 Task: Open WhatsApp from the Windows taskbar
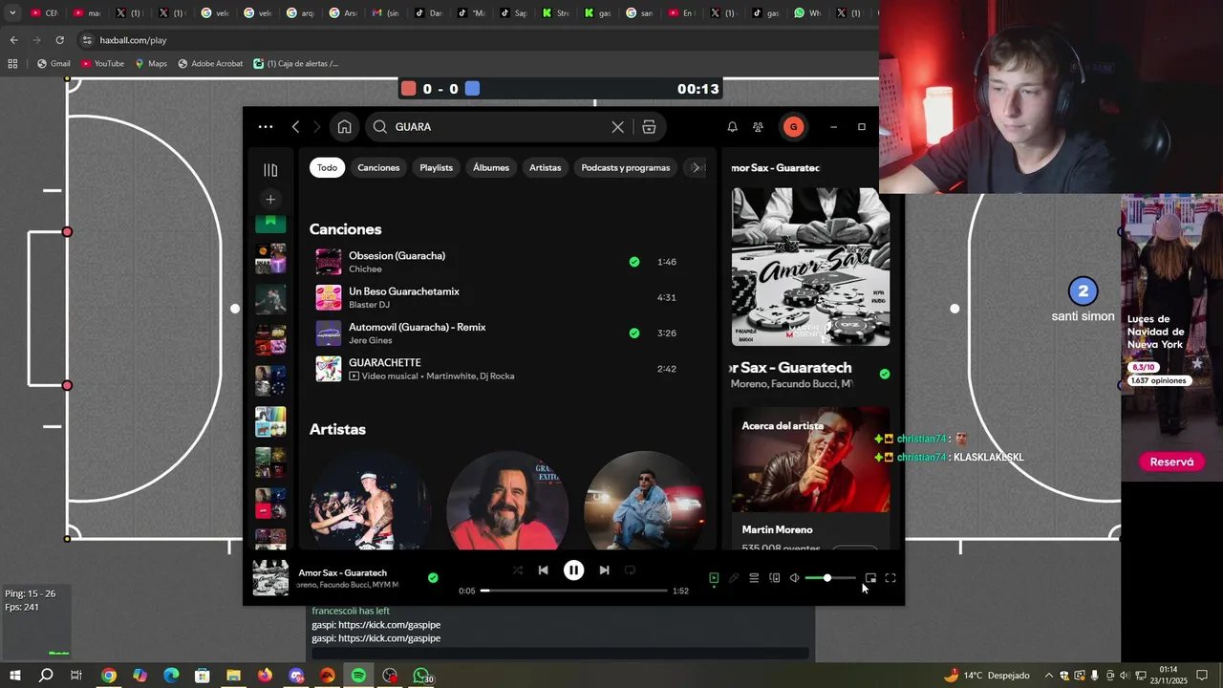(x=420, y=676)
